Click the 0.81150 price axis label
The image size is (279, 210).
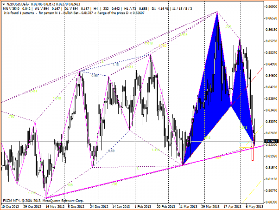point(271,179)
